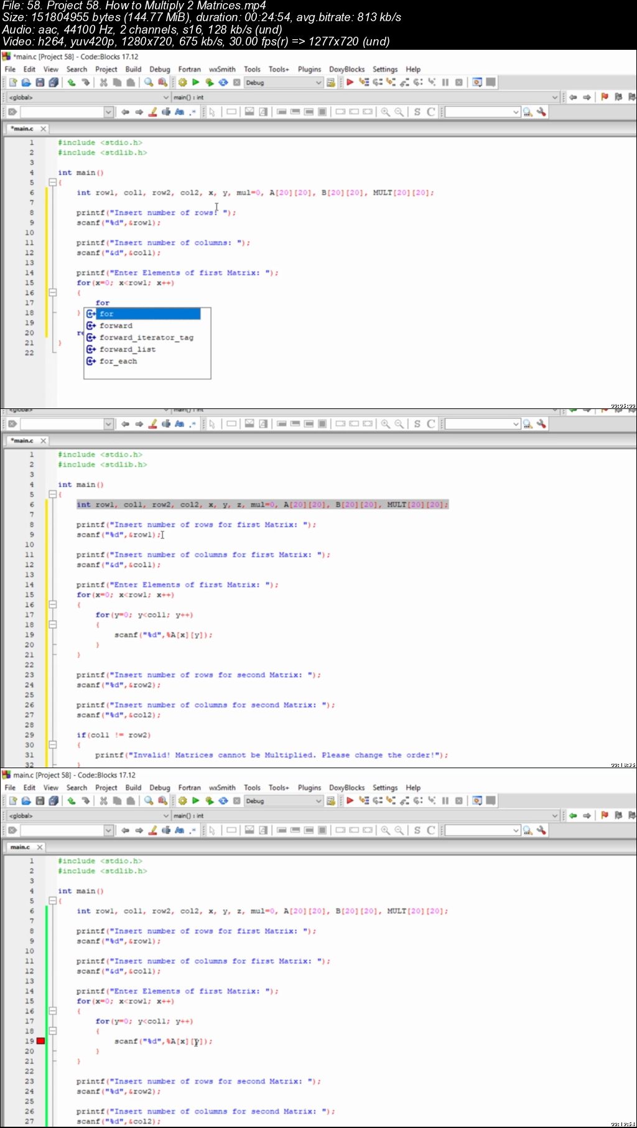Image resolution: width=637 pixels, height=1128 pixels.
Task: Toggle Match case (Aa) option in second frame
Action: (x=180, y=424)
